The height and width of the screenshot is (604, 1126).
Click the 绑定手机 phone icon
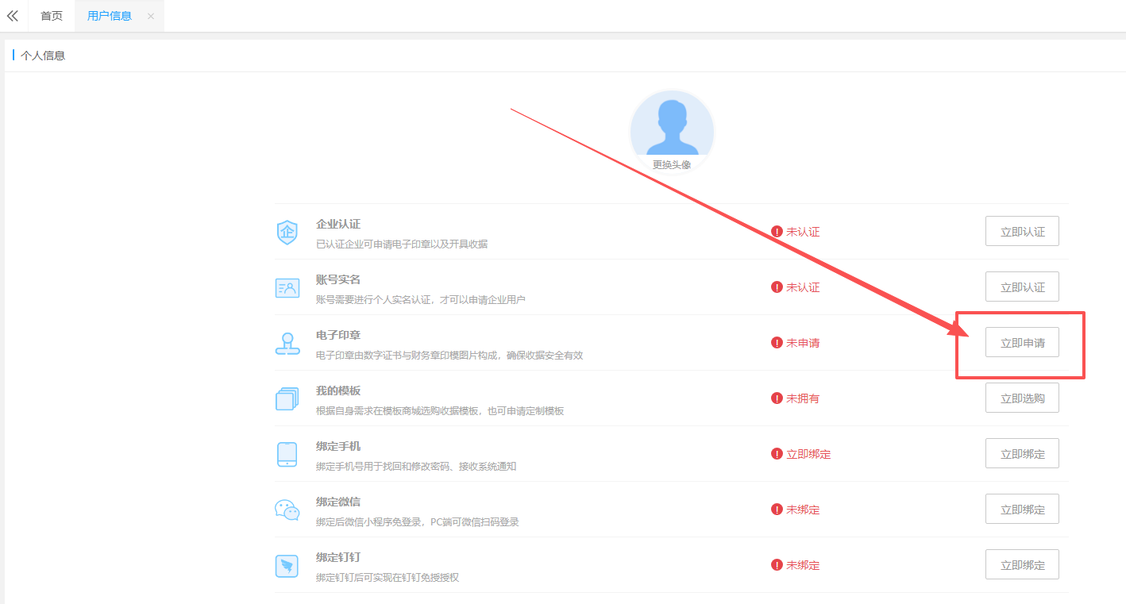coord(287,454)
